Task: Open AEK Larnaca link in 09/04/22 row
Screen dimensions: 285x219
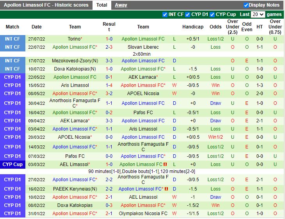Action: pos(74,121)
